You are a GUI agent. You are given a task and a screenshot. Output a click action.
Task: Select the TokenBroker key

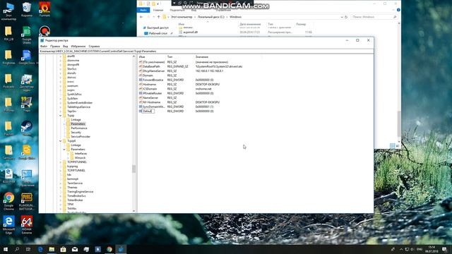point(75,200)
